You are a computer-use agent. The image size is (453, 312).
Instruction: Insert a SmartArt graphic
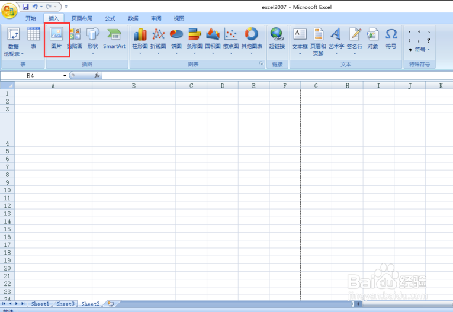114,39
